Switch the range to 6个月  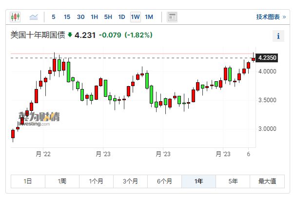(x=165, y=181)
